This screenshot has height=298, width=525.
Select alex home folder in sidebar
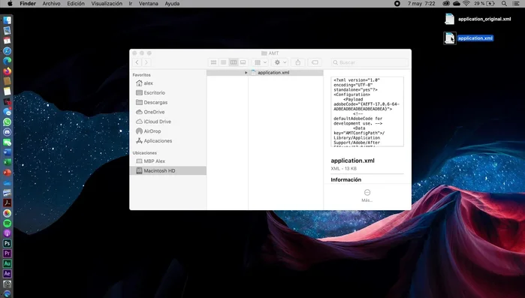point(167,83)
